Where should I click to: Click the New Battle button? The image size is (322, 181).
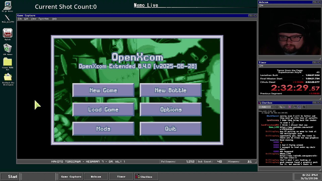click(x=171, y=90)
